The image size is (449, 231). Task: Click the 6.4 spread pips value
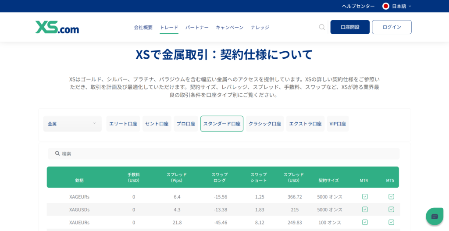pyautogui.click(x=177, y=197)
